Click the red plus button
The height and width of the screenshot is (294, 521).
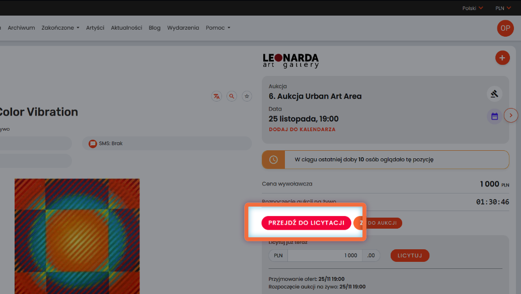(502, 58)
